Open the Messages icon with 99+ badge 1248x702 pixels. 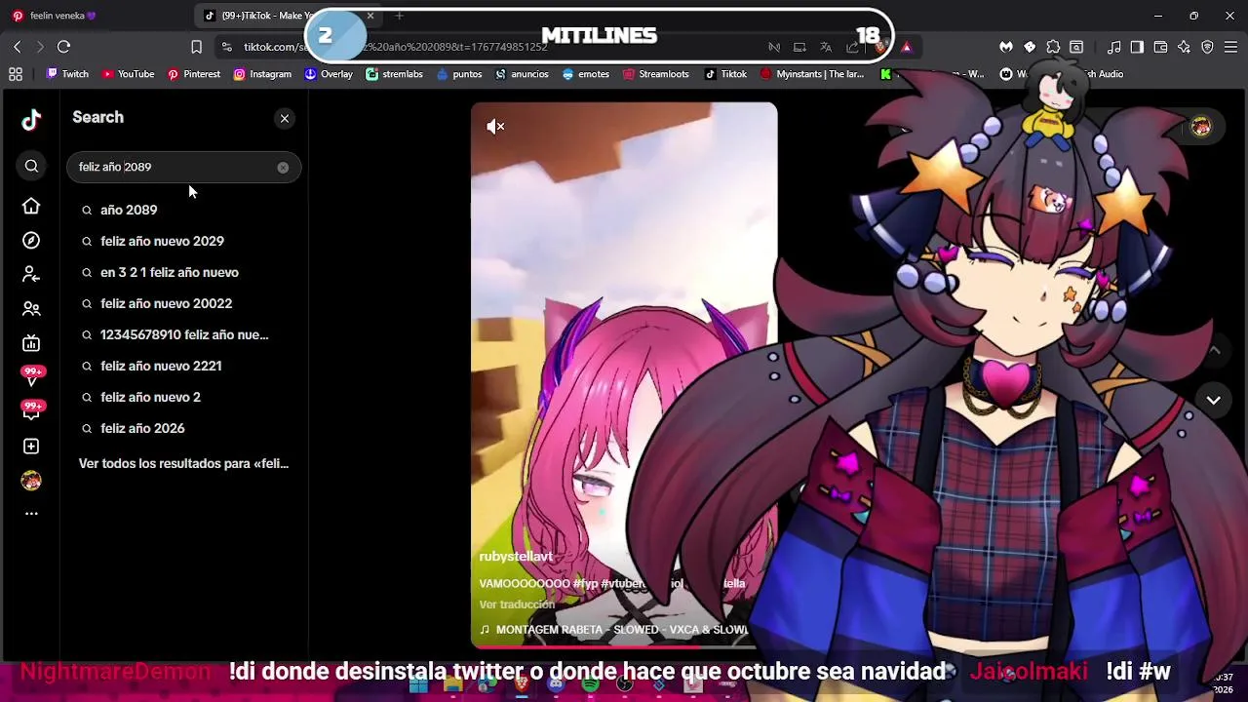point(32,376)
